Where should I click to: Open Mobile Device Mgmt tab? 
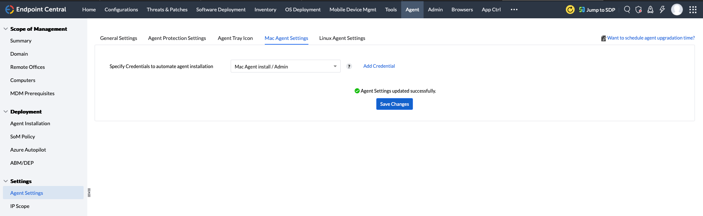pos(353,10)
